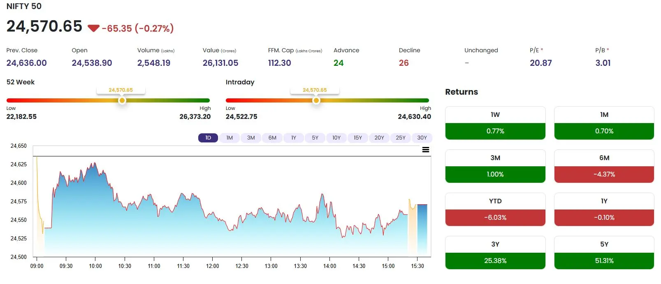This screenshot has width=661, height=284.
Task: Click the index value 24,570.65
Action: click(44, 26)
